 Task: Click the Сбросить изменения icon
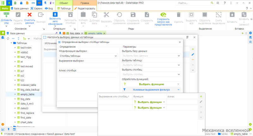119,15
